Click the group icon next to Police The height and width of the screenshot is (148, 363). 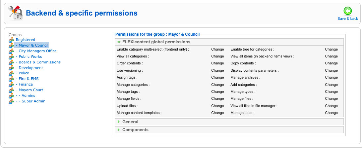(11, 73)
